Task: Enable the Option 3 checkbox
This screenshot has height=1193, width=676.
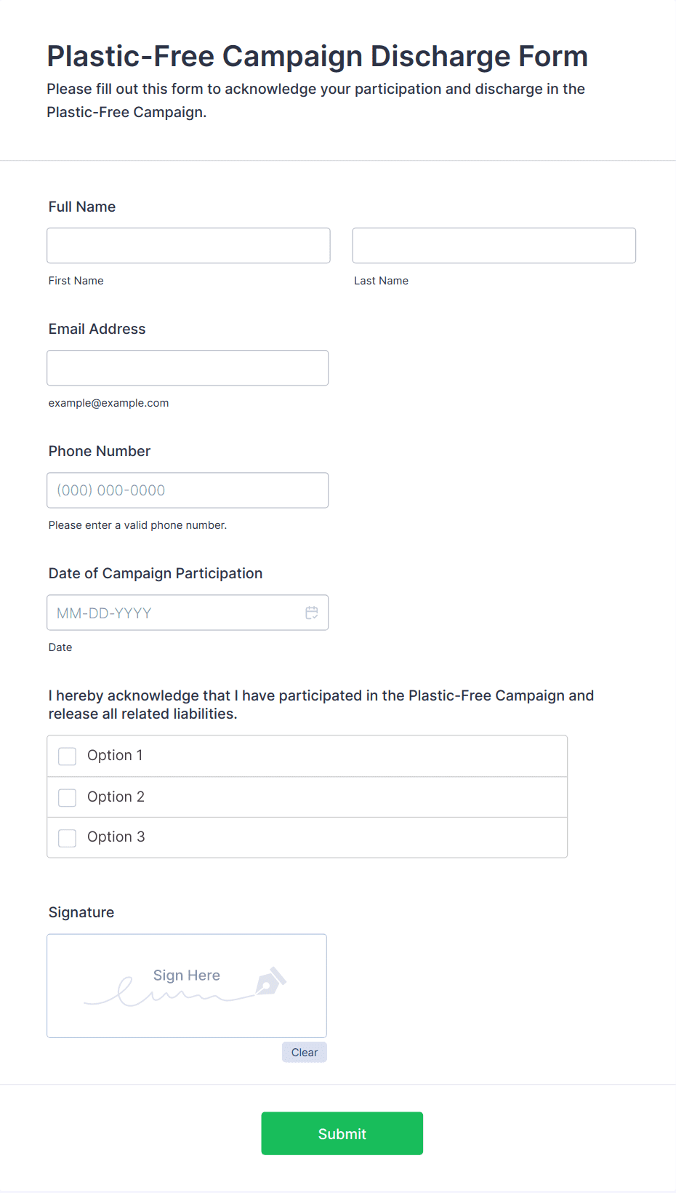Action: point(67,838)
